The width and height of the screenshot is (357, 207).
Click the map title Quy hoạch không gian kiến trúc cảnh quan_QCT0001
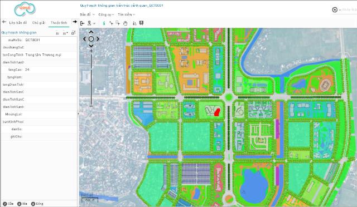122,6
